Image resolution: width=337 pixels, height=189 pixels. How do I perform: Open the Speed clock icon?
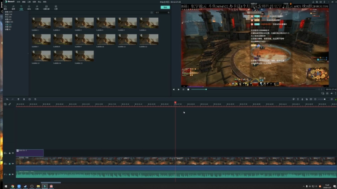[x=29, y=99]
